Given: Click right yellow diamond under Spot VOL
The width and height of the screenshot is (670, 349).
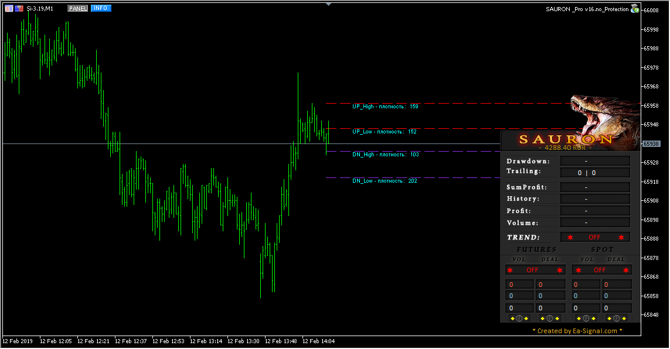Looking at the screenshot, I should 593,319.
